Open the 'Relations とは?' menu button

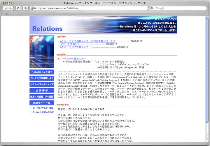click(42, 72)
